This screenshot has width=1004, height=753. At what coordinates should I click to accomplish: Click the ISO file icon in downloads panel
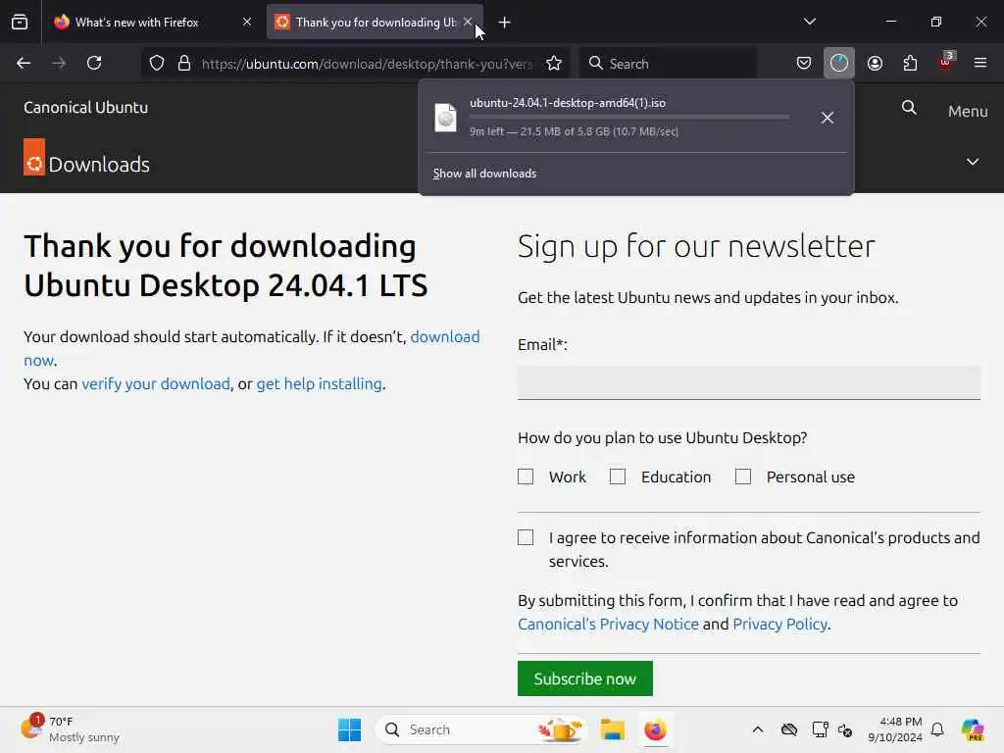coord(446,118)
